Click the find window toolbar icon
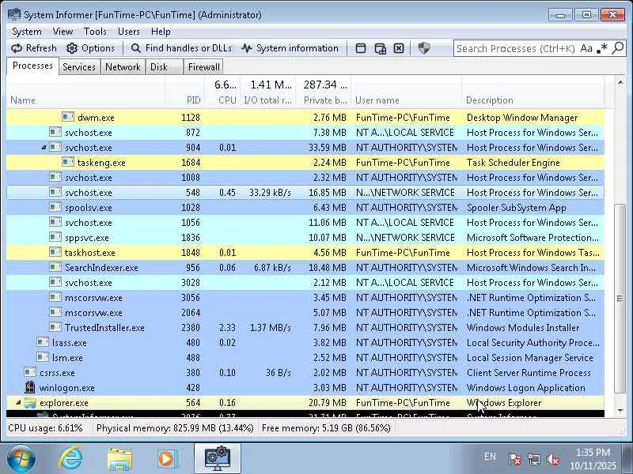 pyautogui.click(x=361, y=48)
